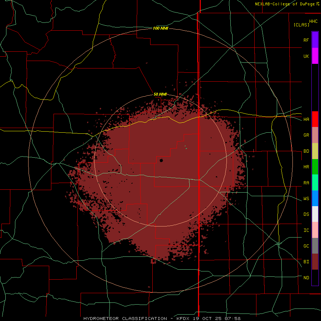Click the 'ND' legend label
The width and height of the screenshot is (321, 321).
[x=306, y=277]
